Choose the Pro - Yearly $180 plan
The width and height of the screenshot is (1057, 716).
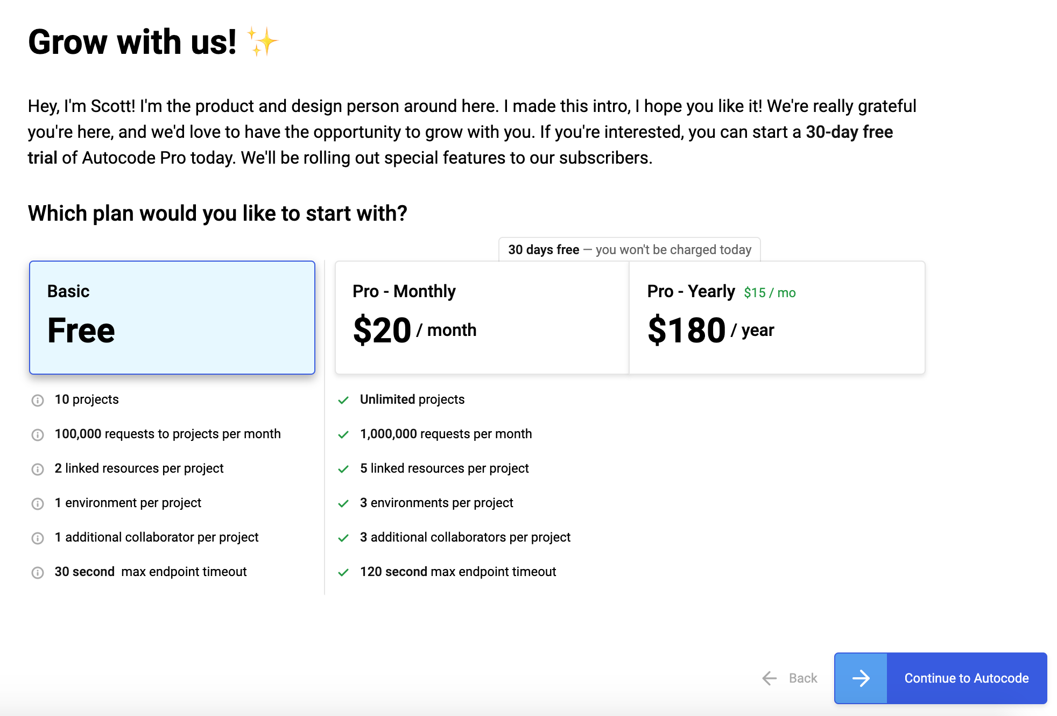(777, 318)
